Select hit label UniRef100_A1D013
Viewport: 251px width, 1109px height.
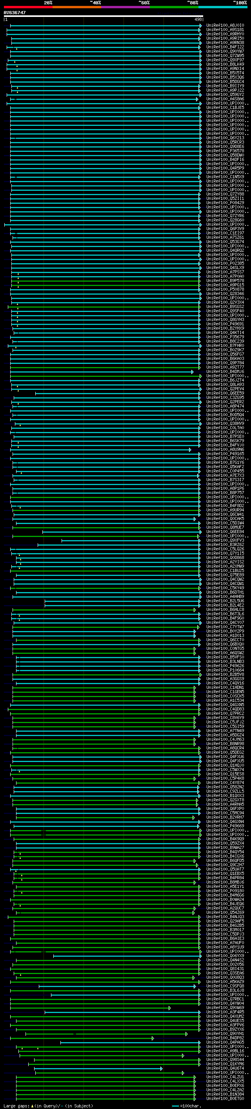pyautogui.click(x=225, y=635)
